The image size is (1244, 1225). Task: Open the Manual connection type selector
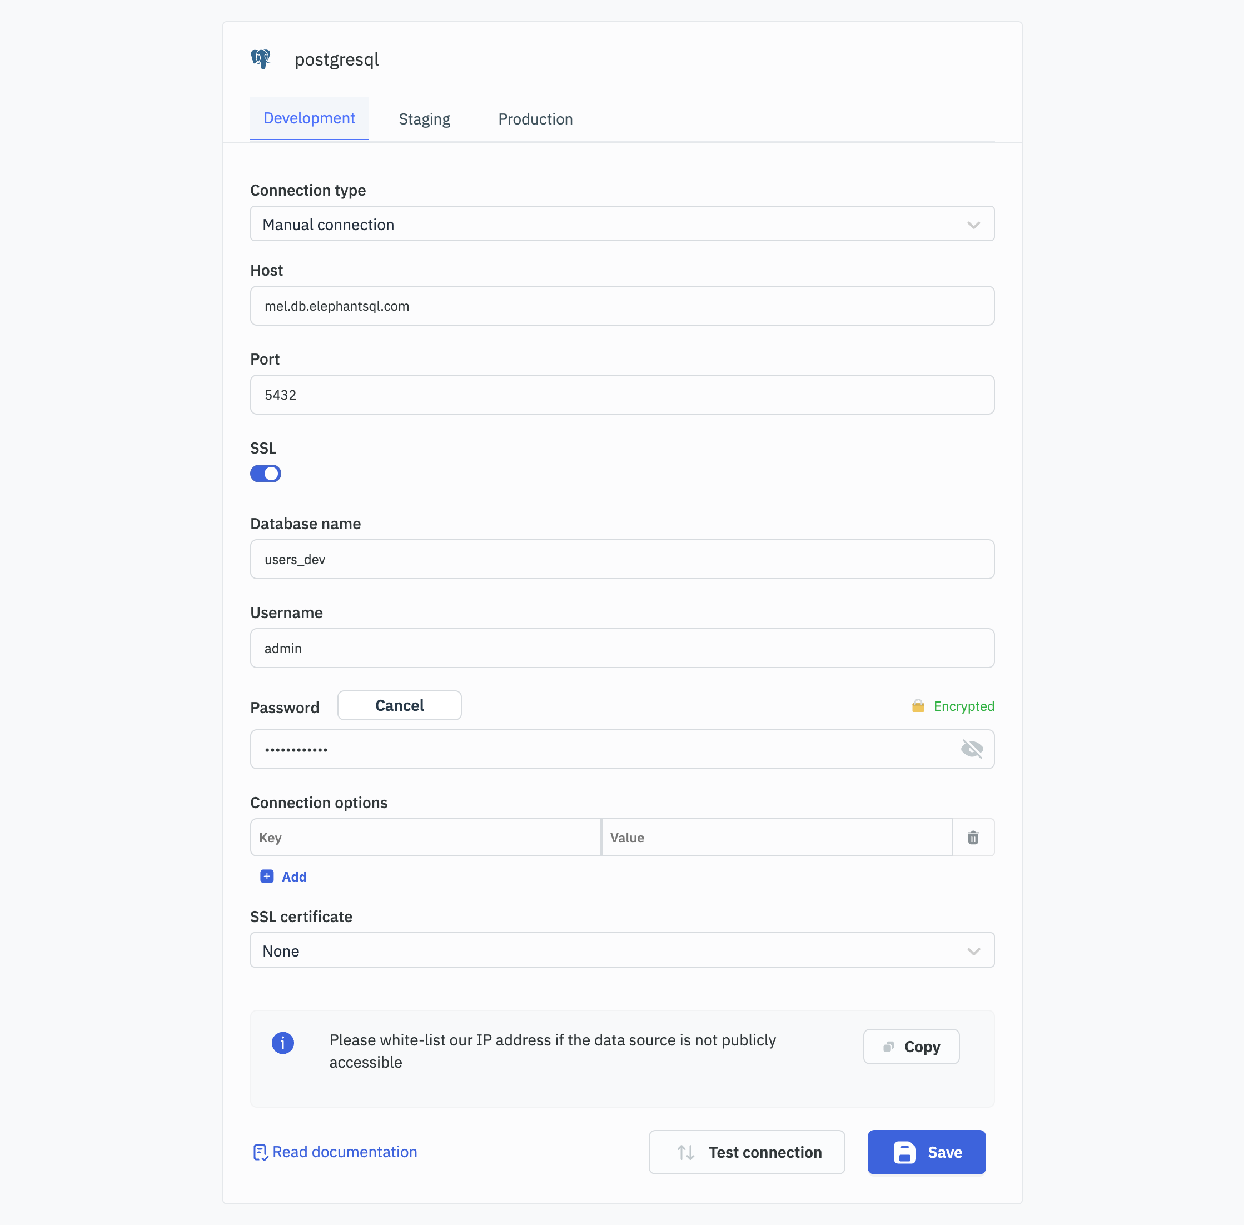pyautogui.click(x=621, y=223)
